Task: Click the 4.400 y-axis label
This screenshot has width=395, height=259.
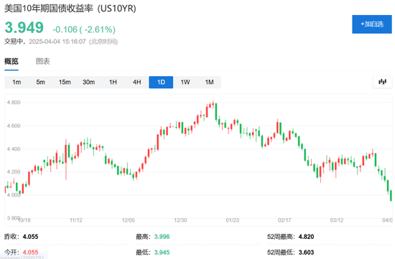Action: pyautogui.click(x=14, y=149)
